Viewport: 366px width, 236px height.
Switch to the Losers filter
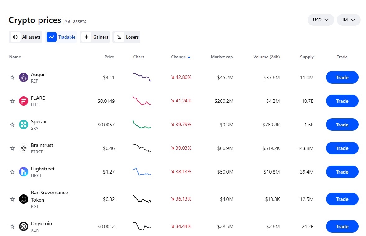126,37
